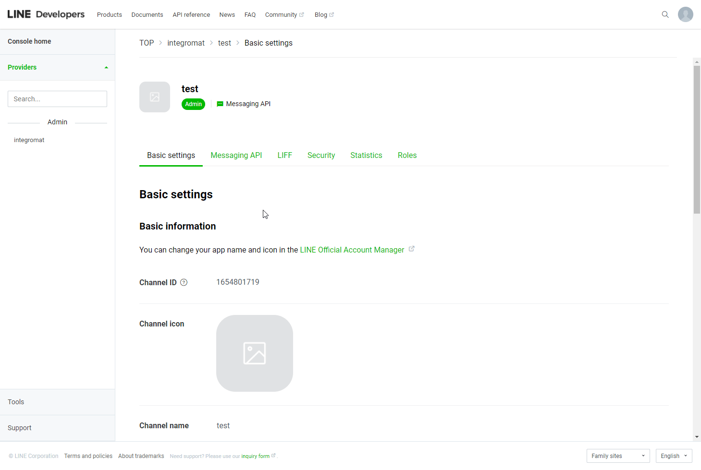Open the FAQ page
The height and width of the screenshot is (470, 701).
tap(250, 15)
